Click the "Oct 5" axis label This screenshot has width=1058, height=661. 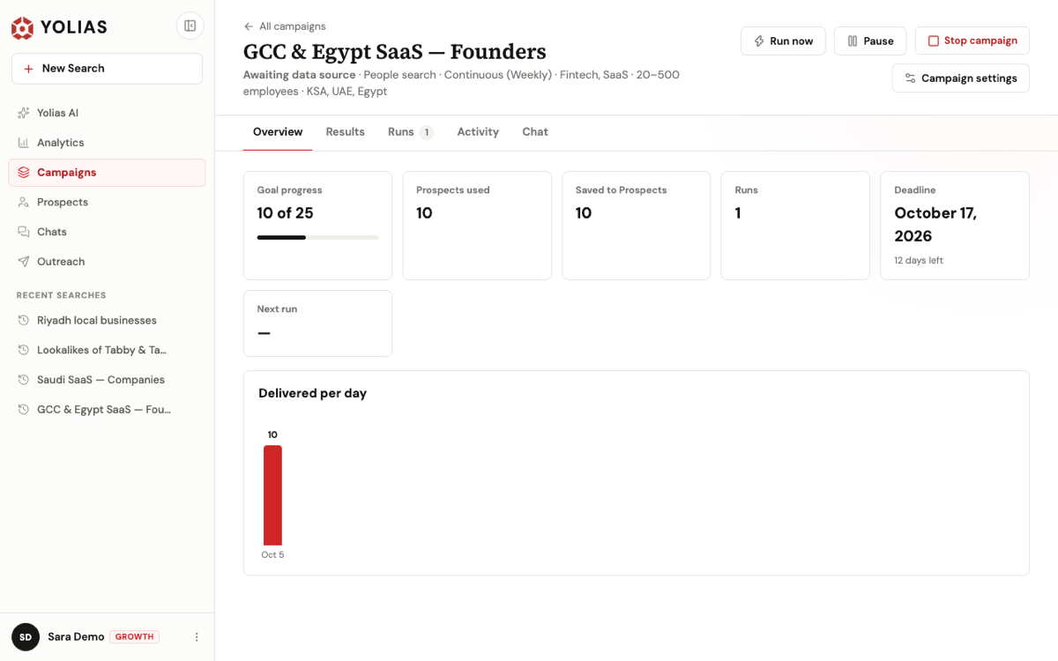pyautogui.click(x=272, y=555)
